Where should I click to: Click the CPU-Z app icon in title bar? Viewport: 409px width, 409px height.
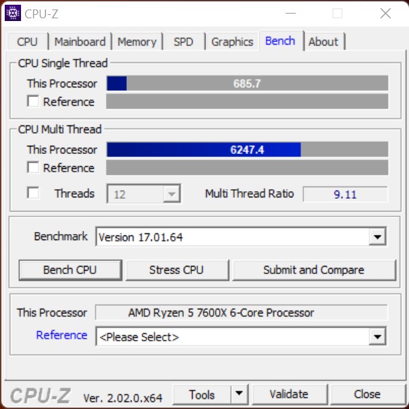13,13
